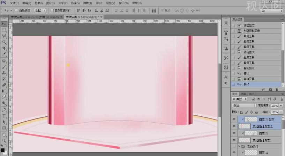Click the camera snapshot icon in History panel

click(x=270, y=89)
